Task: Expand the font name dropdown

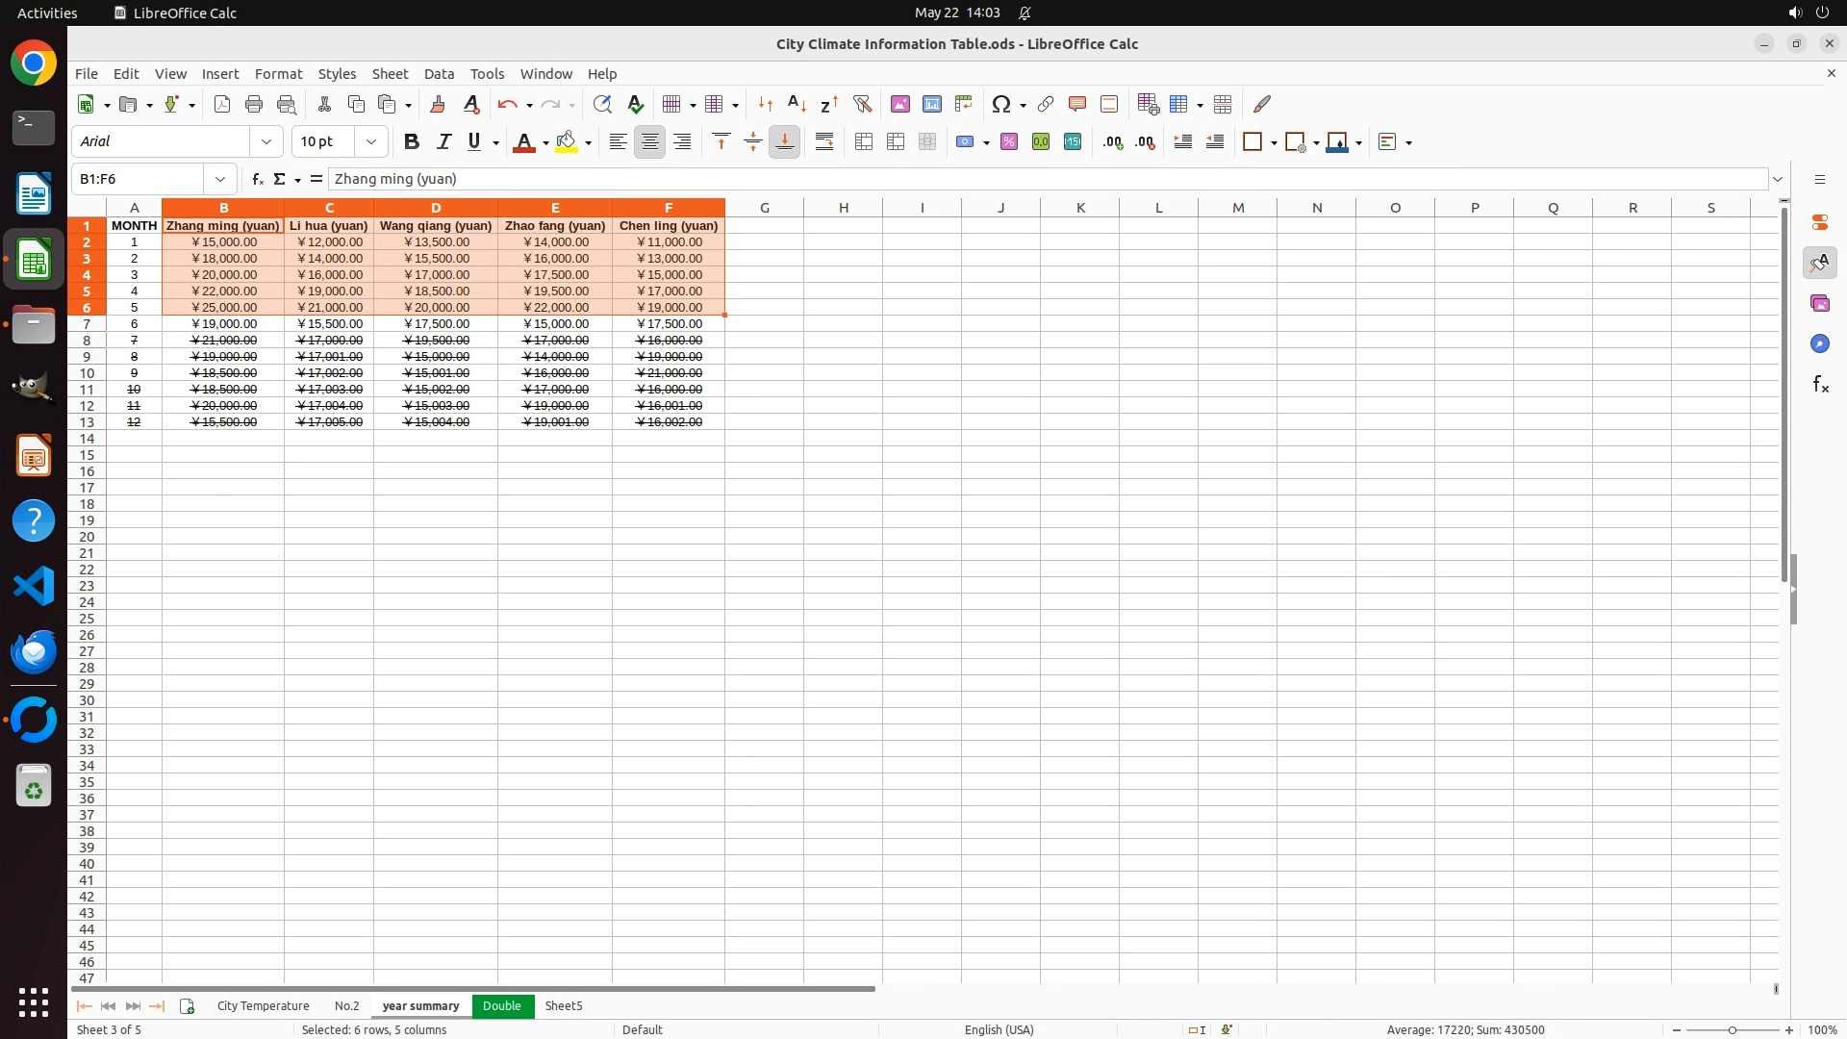Action: point(266,141)
